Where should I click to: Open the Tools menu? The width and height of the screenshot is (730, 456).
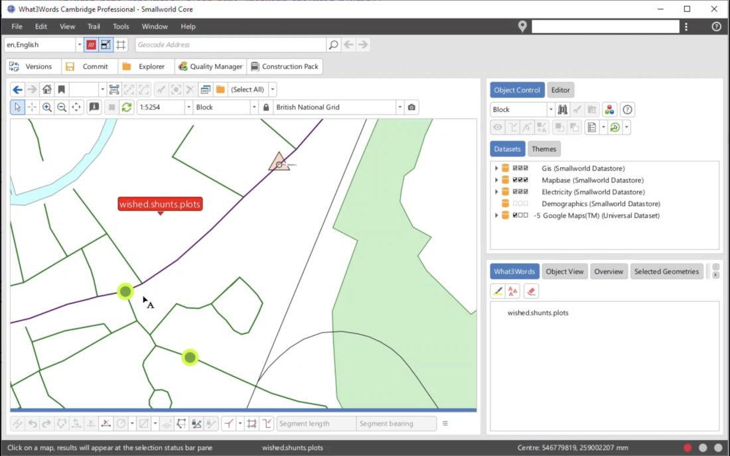tap(121, 27)
